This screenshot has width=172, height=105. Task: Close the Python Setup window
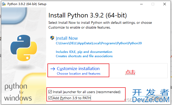(165, 4)
